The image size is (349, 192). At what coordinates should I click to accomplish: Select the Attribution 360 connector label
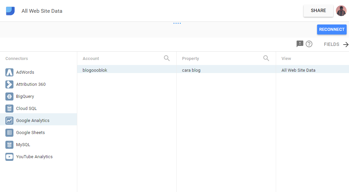(x=31, y=84)
